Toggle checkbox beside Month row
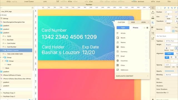Image resolution: width=178 pixels, height=100 pixels. [x=146, y=38]
